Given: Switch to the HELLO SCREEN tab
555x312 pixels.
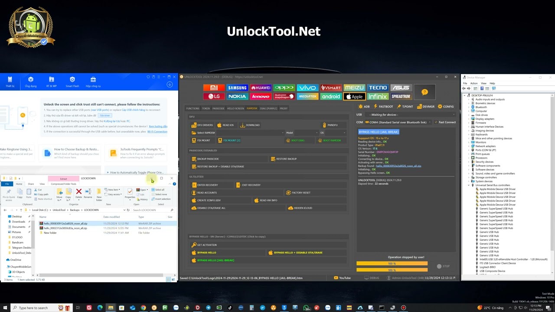Looking at the screenshot, I should pos(235,108).
